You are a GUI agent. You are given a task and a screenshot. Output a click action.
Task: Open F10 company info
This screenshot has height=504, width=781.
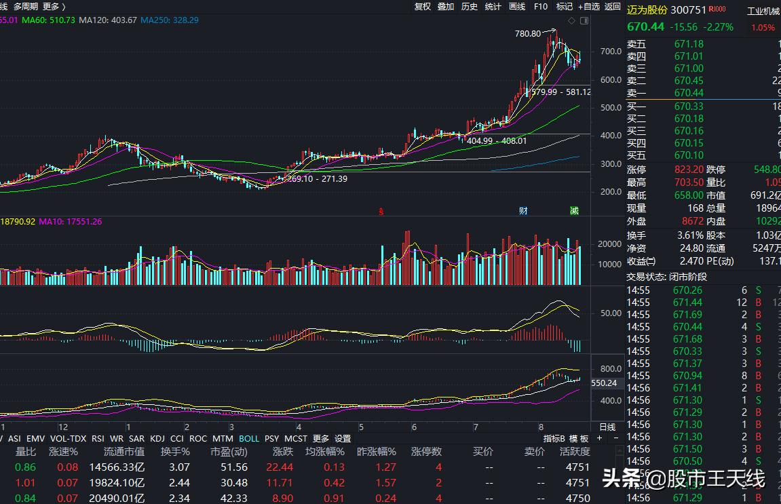click(x=540, y=7)
